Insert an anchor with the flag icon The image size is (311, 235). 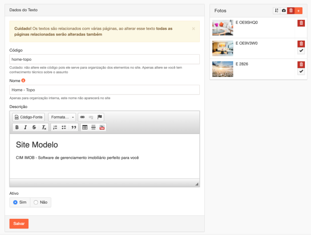click(100, 117)
